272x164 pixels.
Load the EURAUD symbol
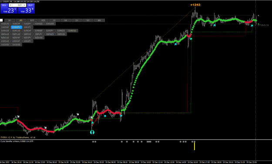pyautogui.click(x=5, y=31)
